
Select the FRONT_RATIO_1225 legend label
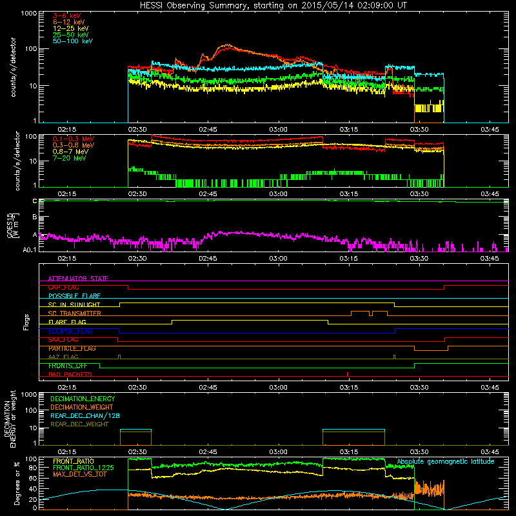[x=83, y=468]
